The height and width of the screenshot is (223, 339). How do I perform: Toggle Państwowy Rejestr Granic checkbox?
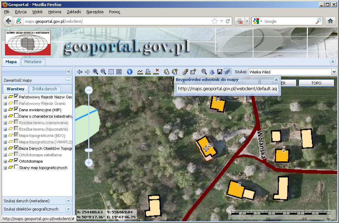[16, 103]
